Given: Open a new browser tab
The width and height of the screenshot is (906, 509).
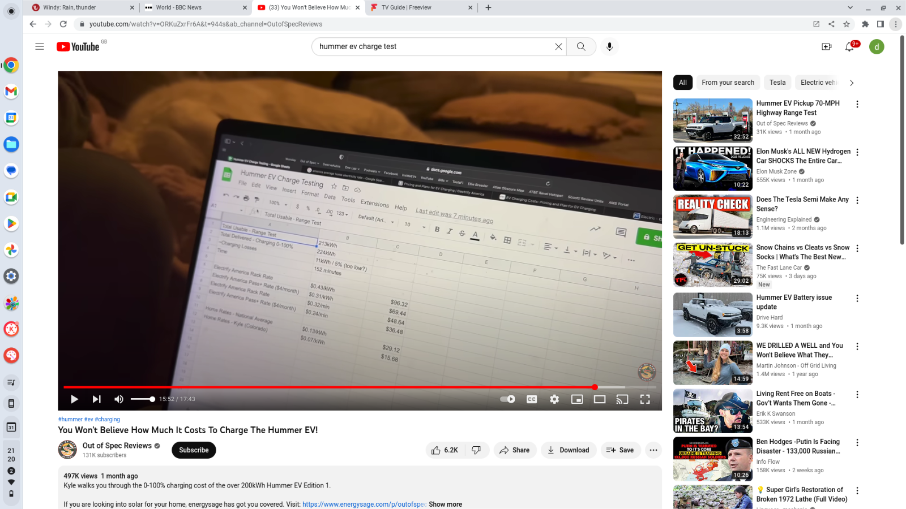Looking at the screenshot, I should [488, 7].
